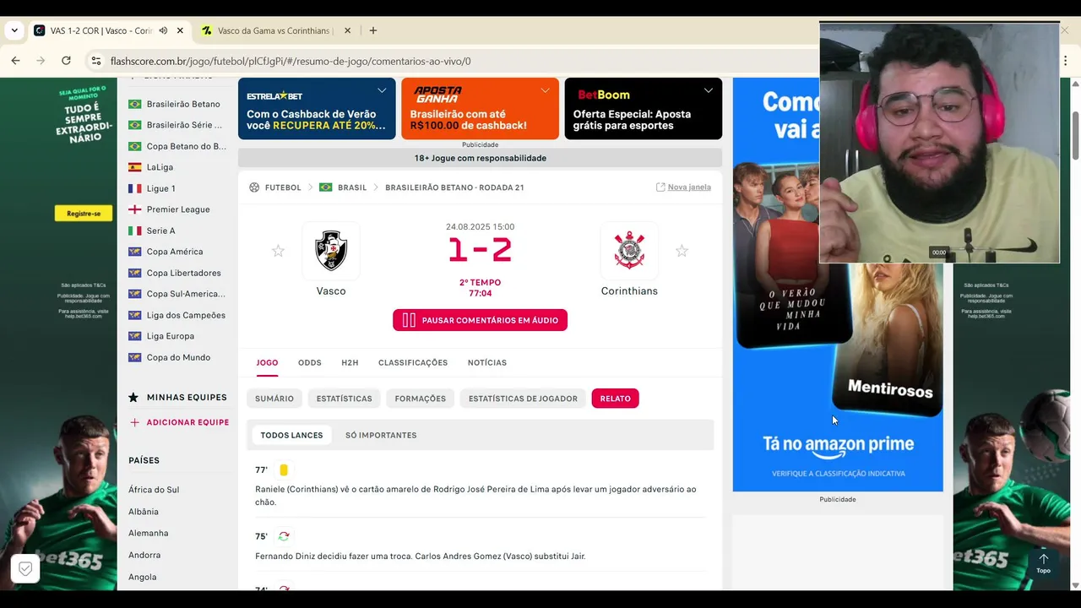Select Angola country
This screenshot has width=1081, height=608.
tap(143, 577)
